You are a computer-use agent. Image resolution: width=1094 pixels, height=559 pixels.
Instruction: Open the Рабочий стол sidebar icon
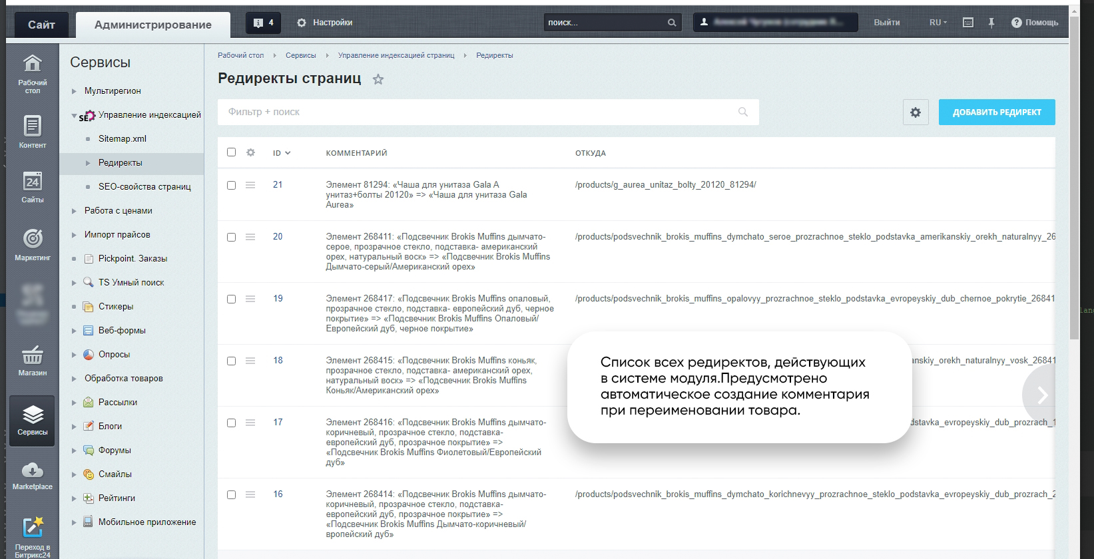click(x=32, y=72)
